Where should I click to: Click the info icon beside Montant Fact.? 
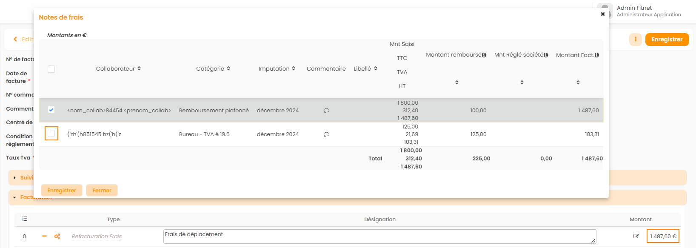(x=596, y=55)
